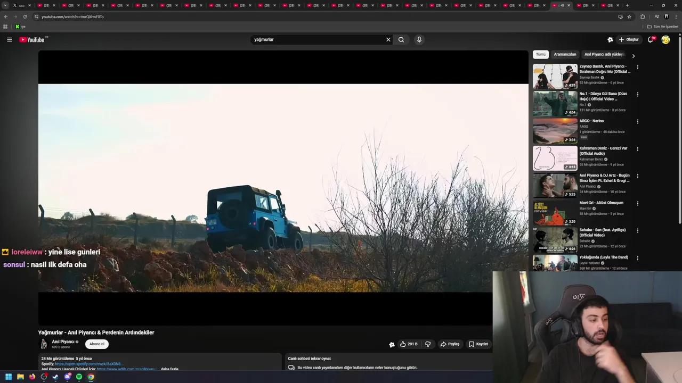682x383 pixels.
Task: Click the sparkle icon beside like button
Action: coord(392,344)
